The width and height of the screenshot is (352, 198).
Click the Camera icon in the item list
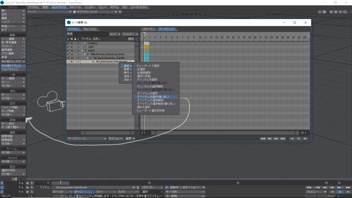tap(85, 43)
